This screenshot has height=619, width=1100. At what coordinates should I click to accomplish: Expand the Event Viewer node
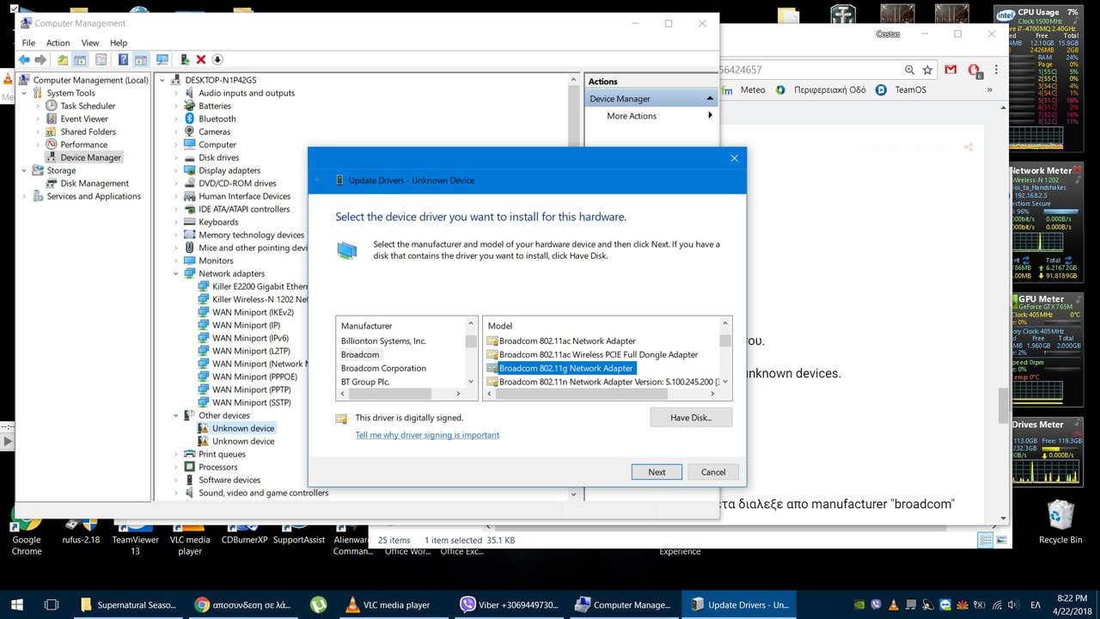tap(38, 119)
